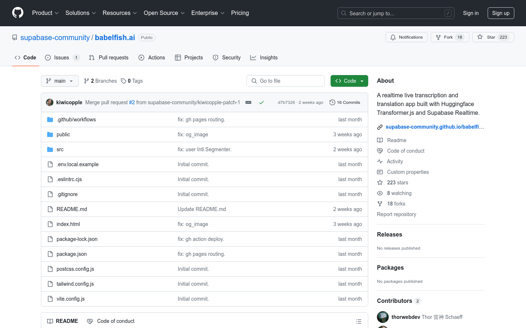Switch to the Actions tab

152,58
